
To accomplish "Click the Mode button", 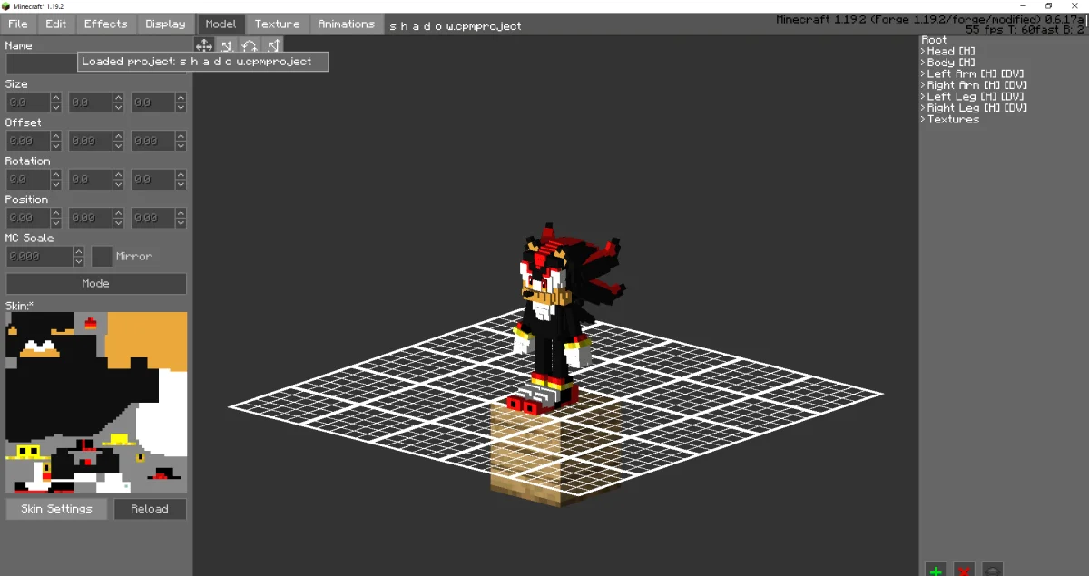I will [x=96, y=284].
